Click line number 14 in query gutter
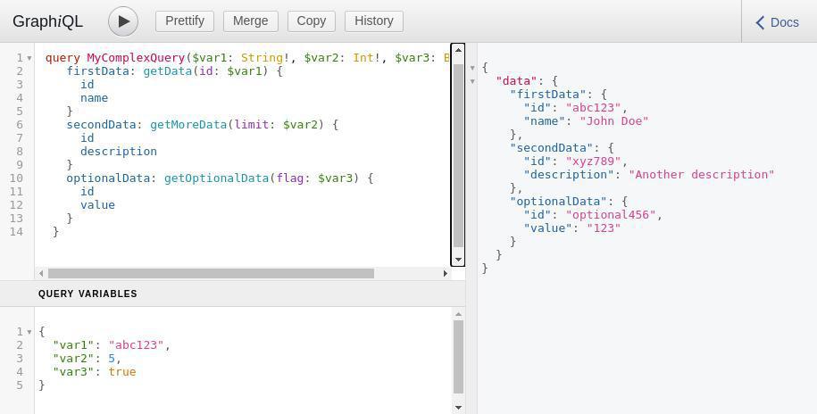Viewport: 817px width, 414px height. 17,231
